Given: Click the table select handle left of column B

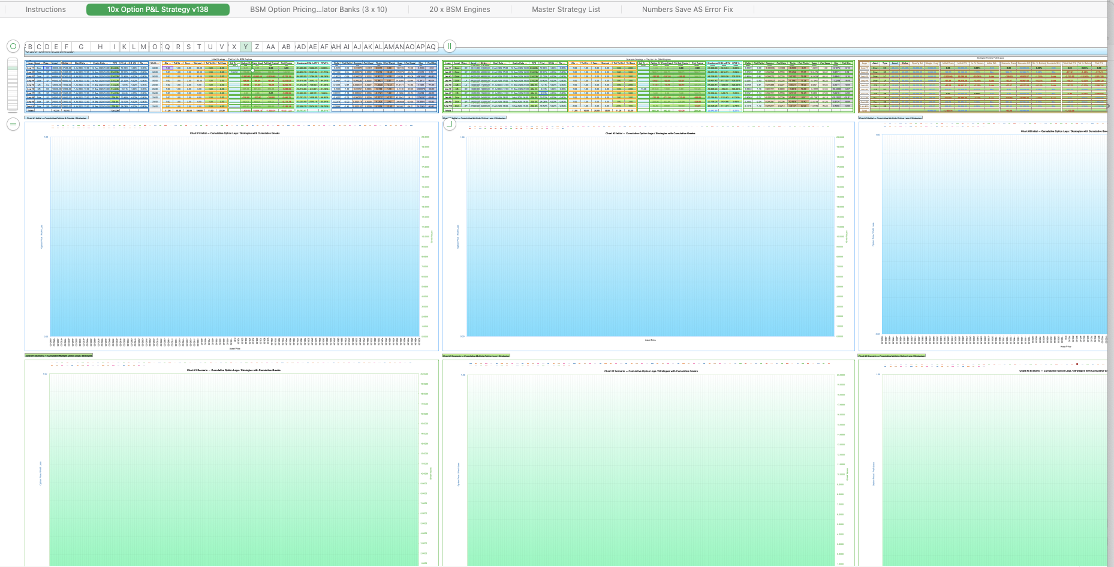Looking at the screenshot, I should [13, 46].
